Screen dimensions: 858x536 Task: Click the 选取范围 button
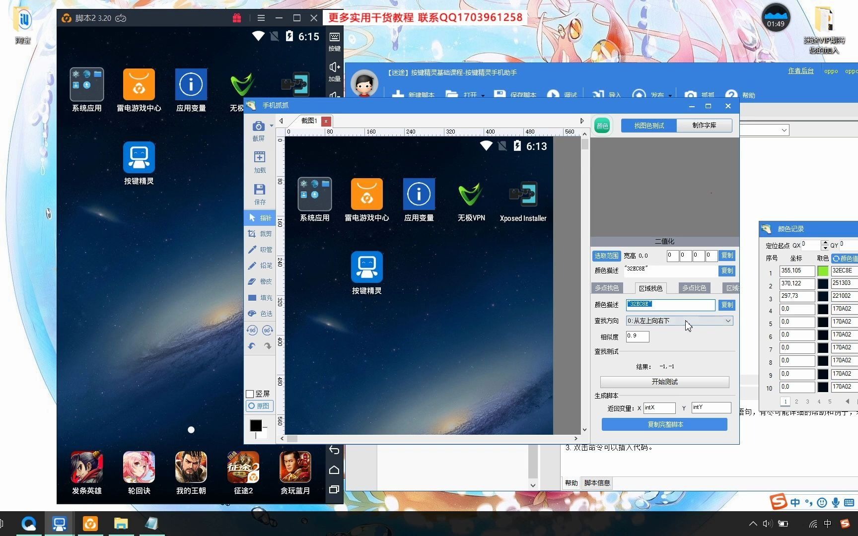click(x=607, y=256)
